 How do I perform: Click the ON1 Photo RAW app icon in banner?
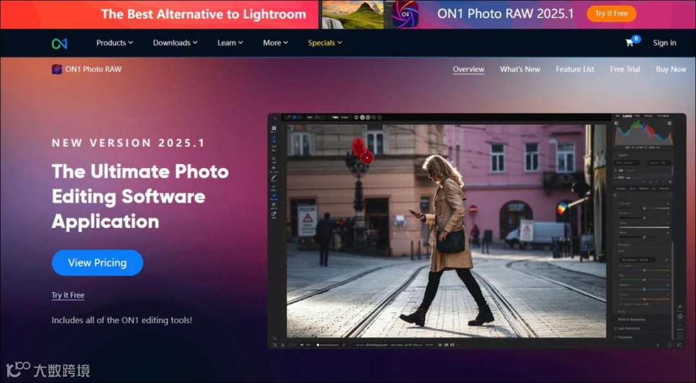[x=405, y=14]
